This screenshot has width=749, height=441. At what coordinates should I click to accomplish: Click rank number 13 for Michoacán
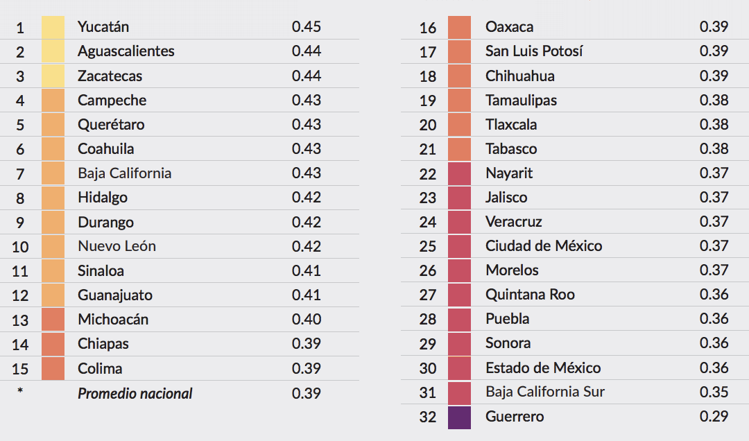coord(20,320)
